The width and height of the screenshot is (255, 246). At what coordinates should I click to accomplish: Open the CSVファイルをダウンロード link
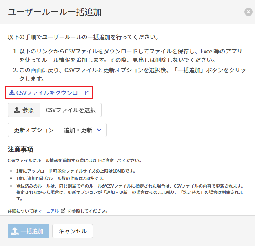pyautogui.click(x=52, y=93)
